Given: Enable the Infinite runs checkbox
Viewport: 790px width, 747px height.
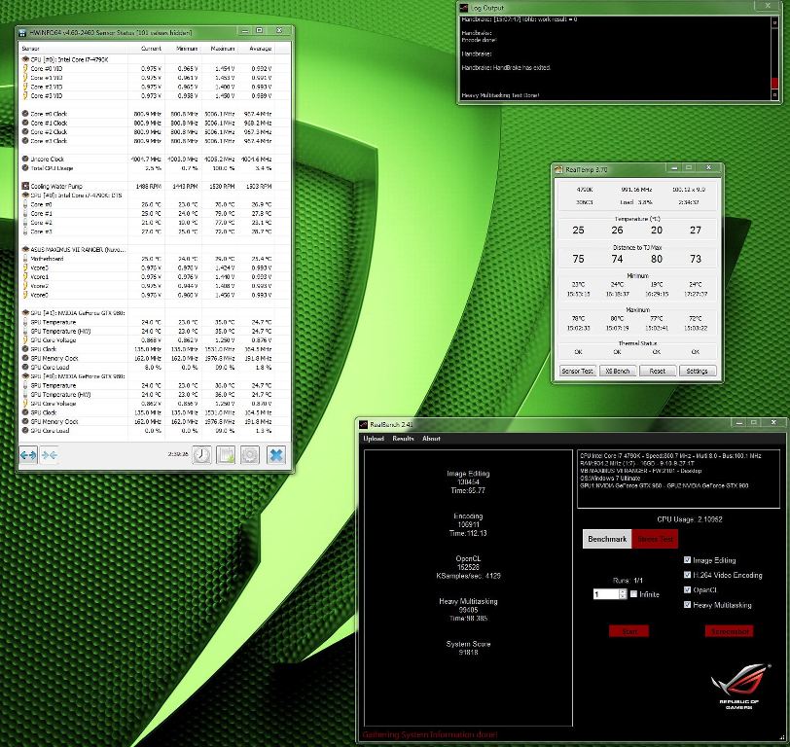Looking at the screenshot, I should (x=633, y=594).
